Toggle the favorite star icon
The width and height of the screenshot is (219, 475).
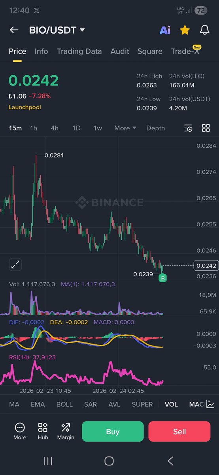185,30
